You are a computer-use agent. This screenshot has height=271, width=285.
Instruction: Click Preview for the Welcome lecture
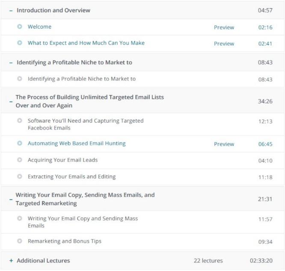(x=224, y=27)
